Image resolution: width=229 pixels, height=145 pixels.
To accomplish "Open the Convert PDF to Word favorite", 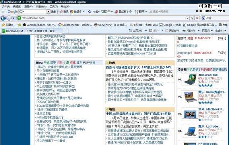I will click(x=111, y=25).
